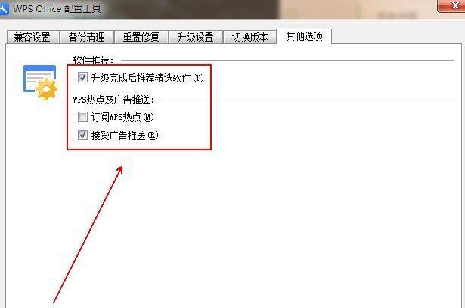Close the WPS Office 配置工具 window
The height and width of the screenshot is (308, 465).
click(453, 5)
